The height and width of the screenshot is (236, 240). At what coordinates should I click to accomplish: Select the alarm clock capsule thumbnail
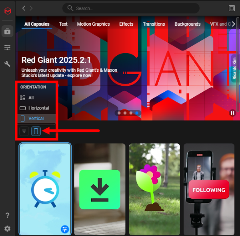point(45,189)
